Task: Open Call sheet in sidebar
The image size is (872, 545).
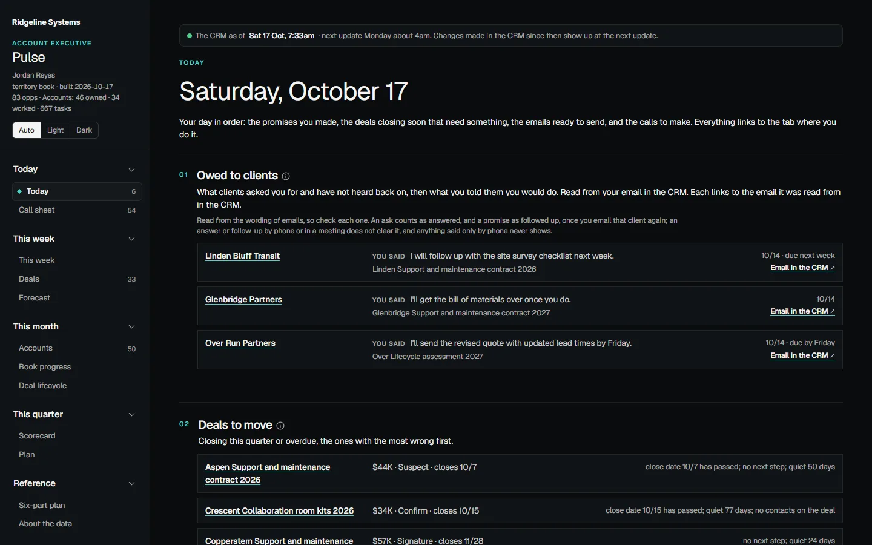Action: (77, 210)
